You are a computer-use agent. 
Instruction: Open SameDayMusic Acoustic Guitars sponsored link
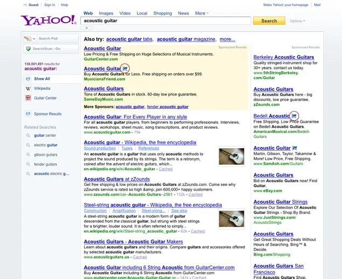104,88
